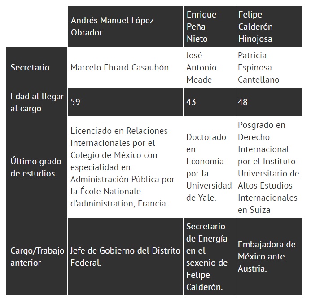Click the Embajadora de México ante Austria cell
311x303 pixels.
(269, 256)
